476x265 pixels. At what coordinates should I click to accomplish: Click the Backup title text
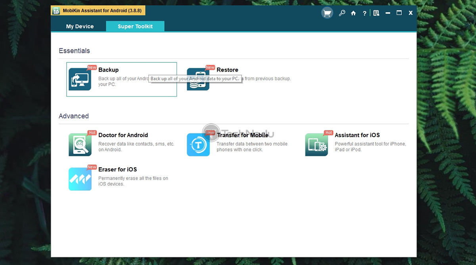pyautogui.click(x=108, y=70)
